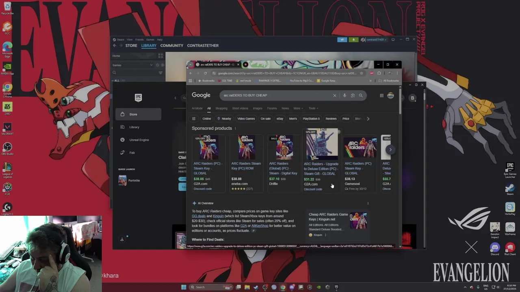
Task: Click the Google search magnifier button
Action: coord(361,95)
